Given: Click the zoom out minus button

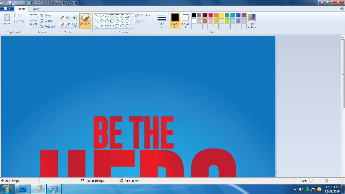Looking at the screenshot, I should [311, 181].
